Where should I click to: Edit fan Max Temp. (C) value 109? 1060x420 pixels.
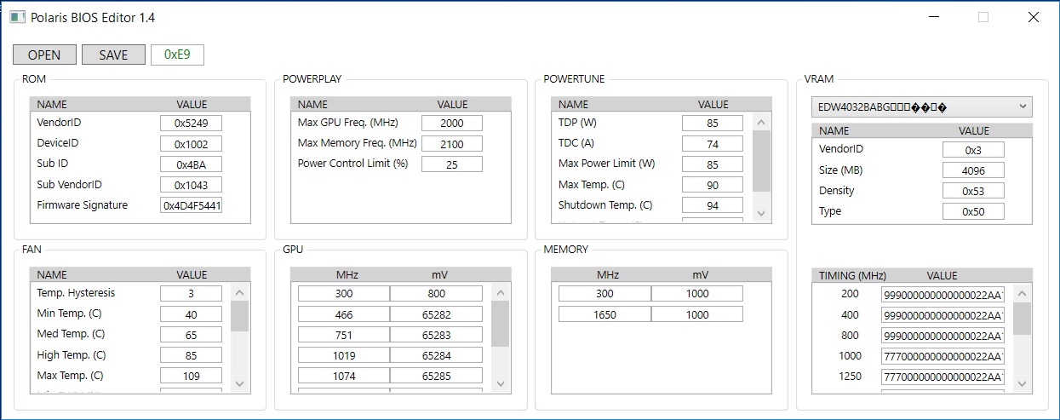tap(191, 376)
